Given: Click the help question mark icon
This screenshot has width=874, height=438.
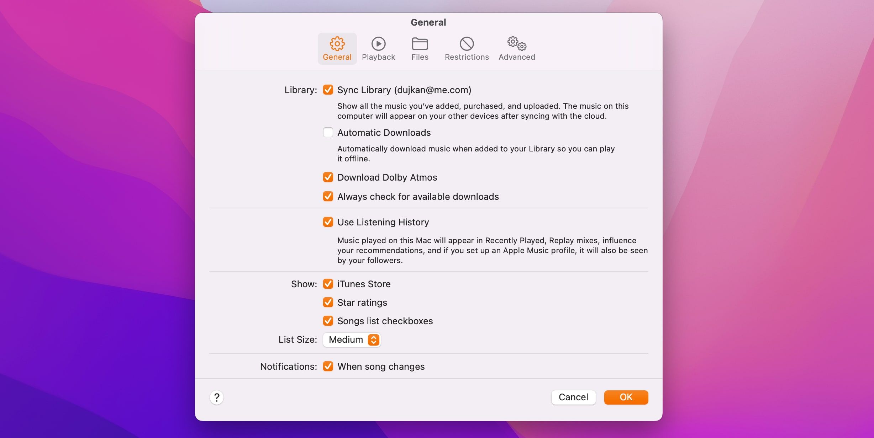Looking at the screenshot, I should [217, 397].
